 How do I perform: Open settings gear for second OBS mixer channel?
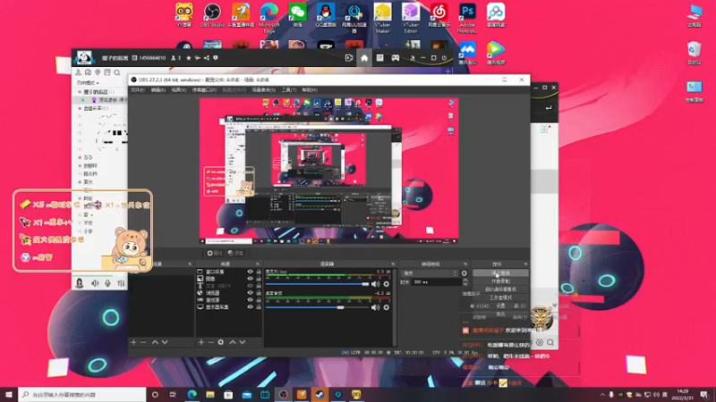[387, 307]
